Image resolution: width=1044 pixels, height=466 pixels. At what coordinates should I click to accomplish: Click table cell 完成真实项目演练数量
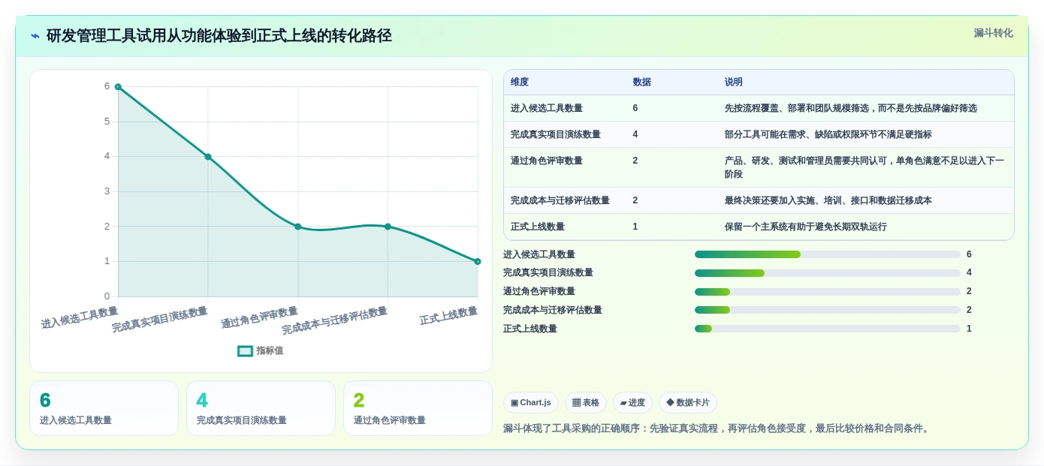(556, 134)
